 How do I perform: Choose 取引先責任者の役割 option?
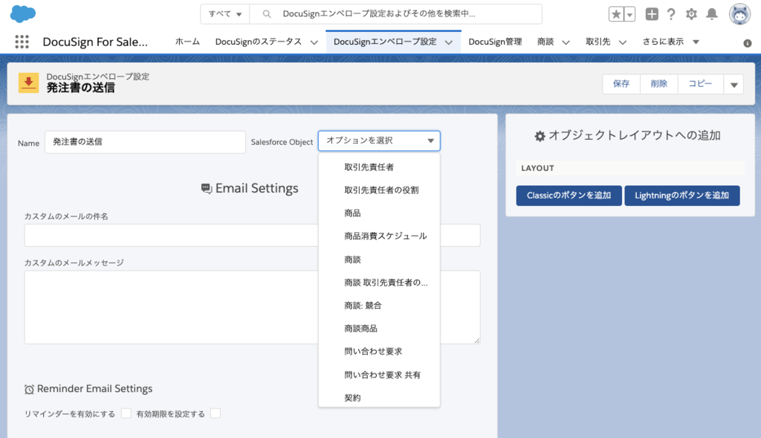coord(379,190)
